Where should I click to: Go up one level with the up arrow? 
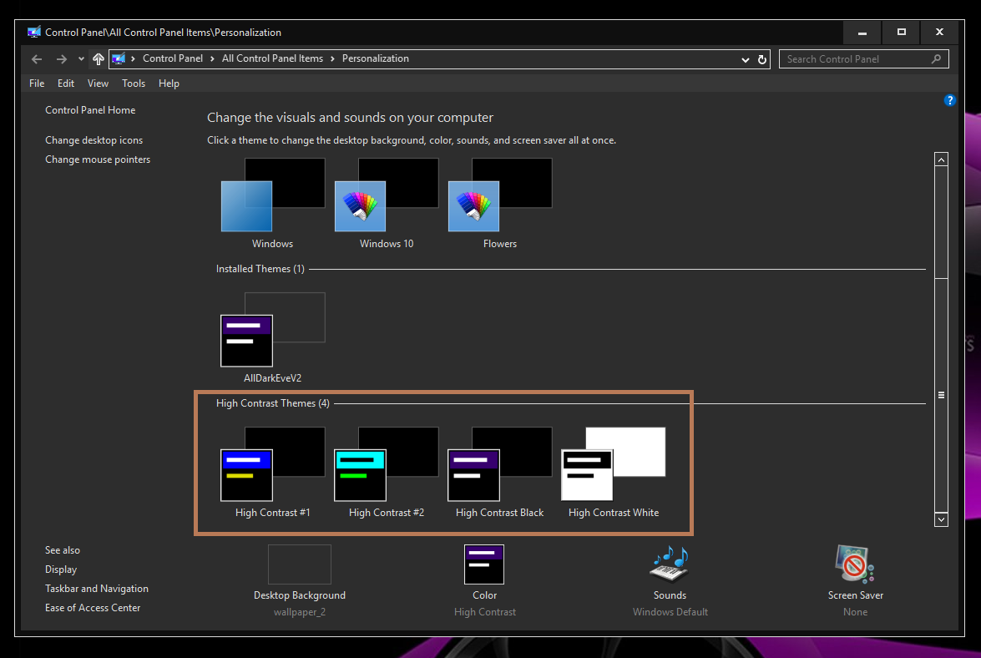tap(99, 58)
